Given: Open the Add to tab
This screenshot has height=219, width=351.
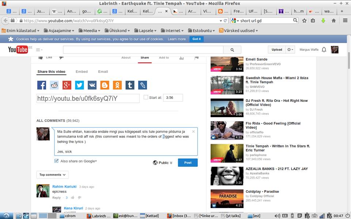Looking at the screenshot, I should [164, 58].
